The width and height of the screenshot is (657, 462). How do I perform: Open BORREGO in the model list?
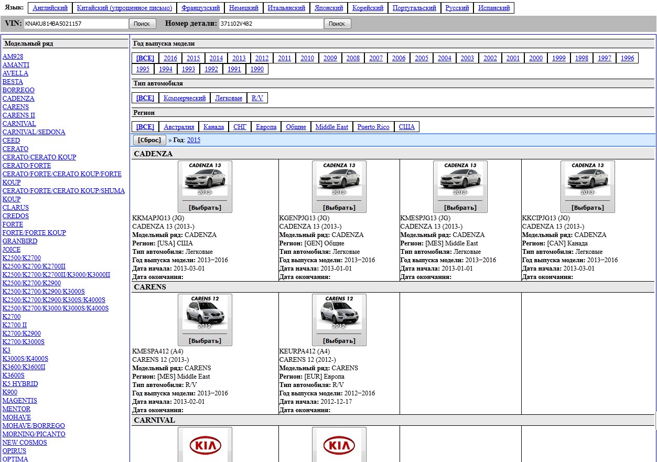coord(18,90)
